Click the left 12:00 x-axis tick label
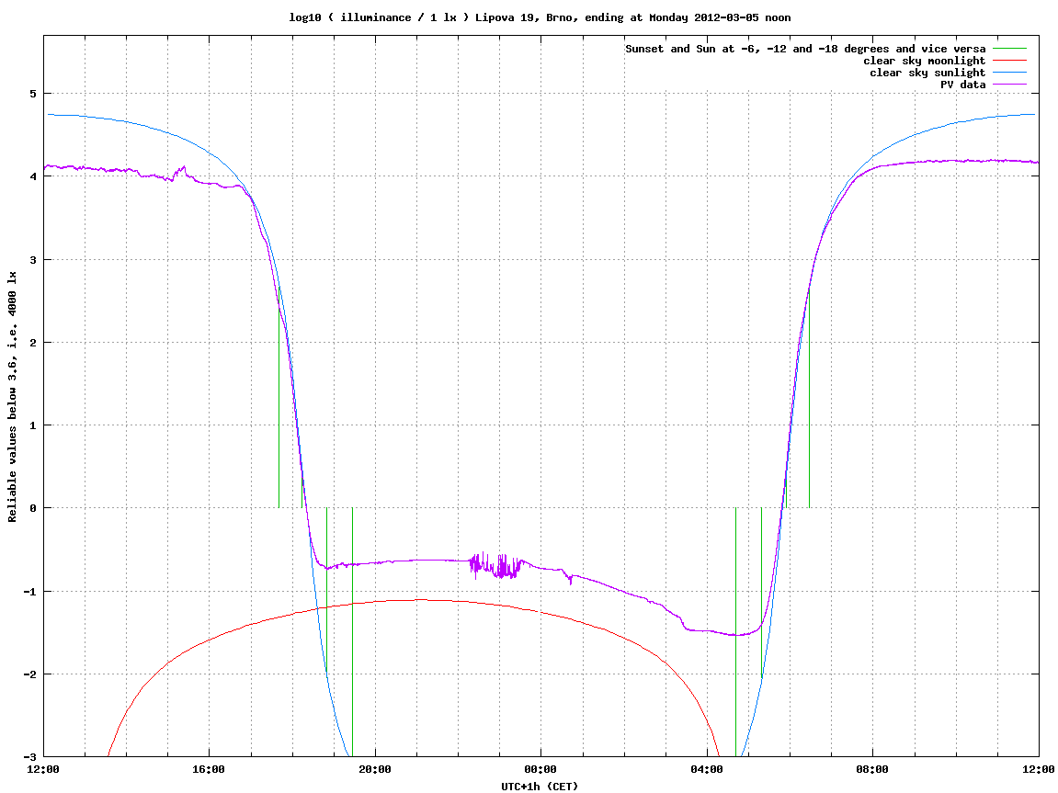This screenshot has width=1058, height=793. (43, 769)
